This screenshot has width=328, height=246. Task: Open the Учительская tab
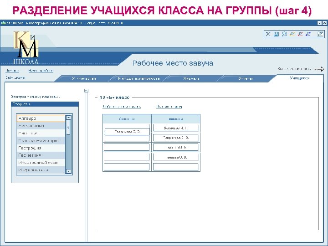pyautogui.click(x=84, y=79)
